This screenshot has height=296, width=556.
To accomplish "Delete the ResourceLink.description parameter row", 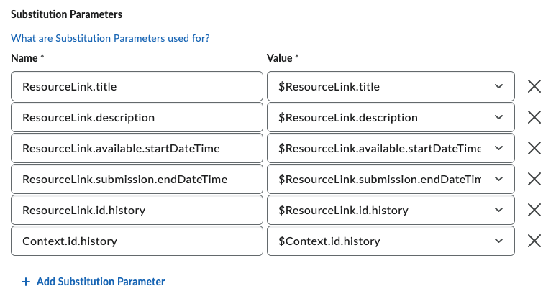I will tap(534, 117).
